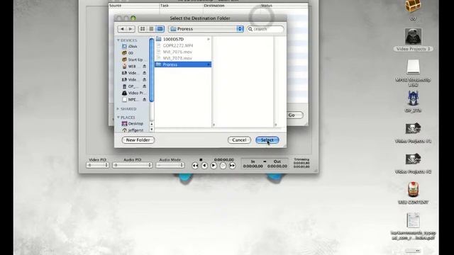Click the Task column header

pos(182,6)
